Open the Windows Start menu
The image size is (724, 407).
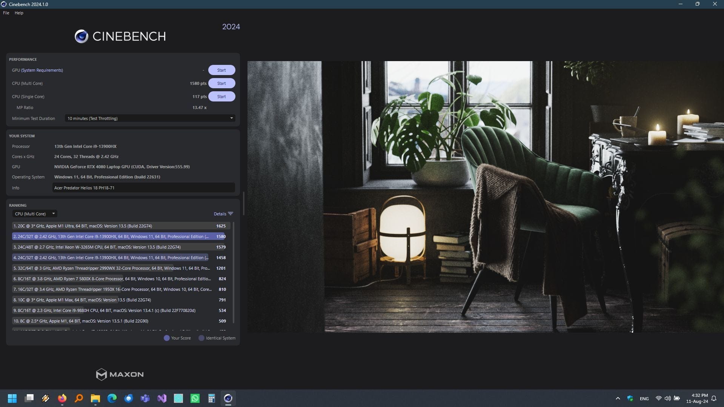click(12, 398)
